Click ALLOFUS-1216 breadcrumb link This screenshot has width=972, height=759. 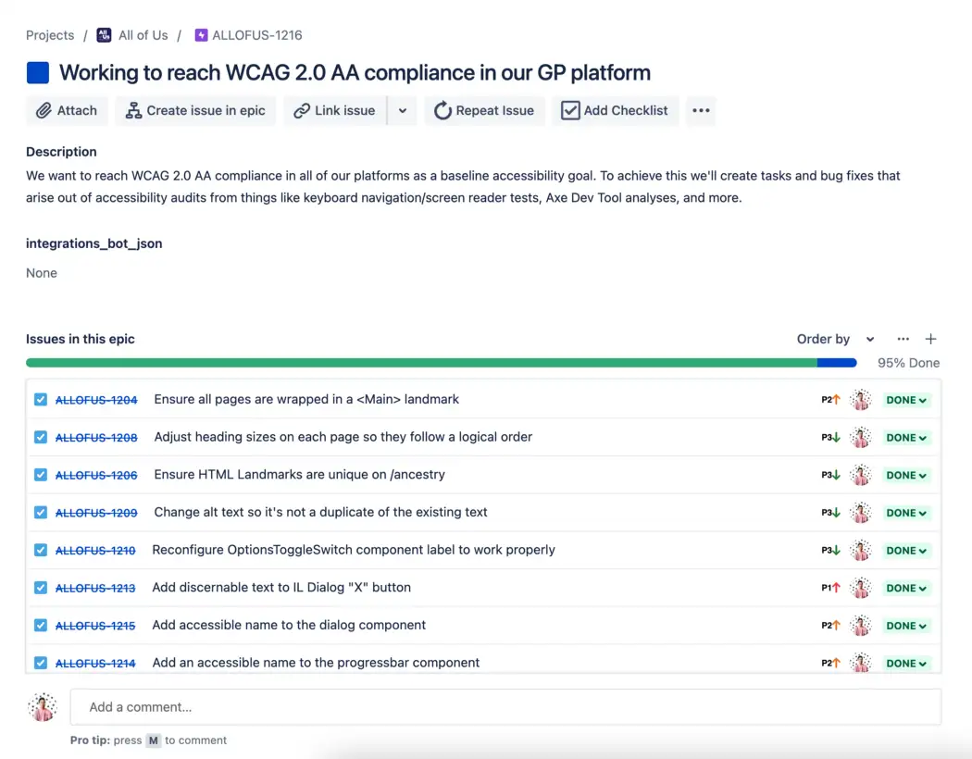click(x=257, y=35)
